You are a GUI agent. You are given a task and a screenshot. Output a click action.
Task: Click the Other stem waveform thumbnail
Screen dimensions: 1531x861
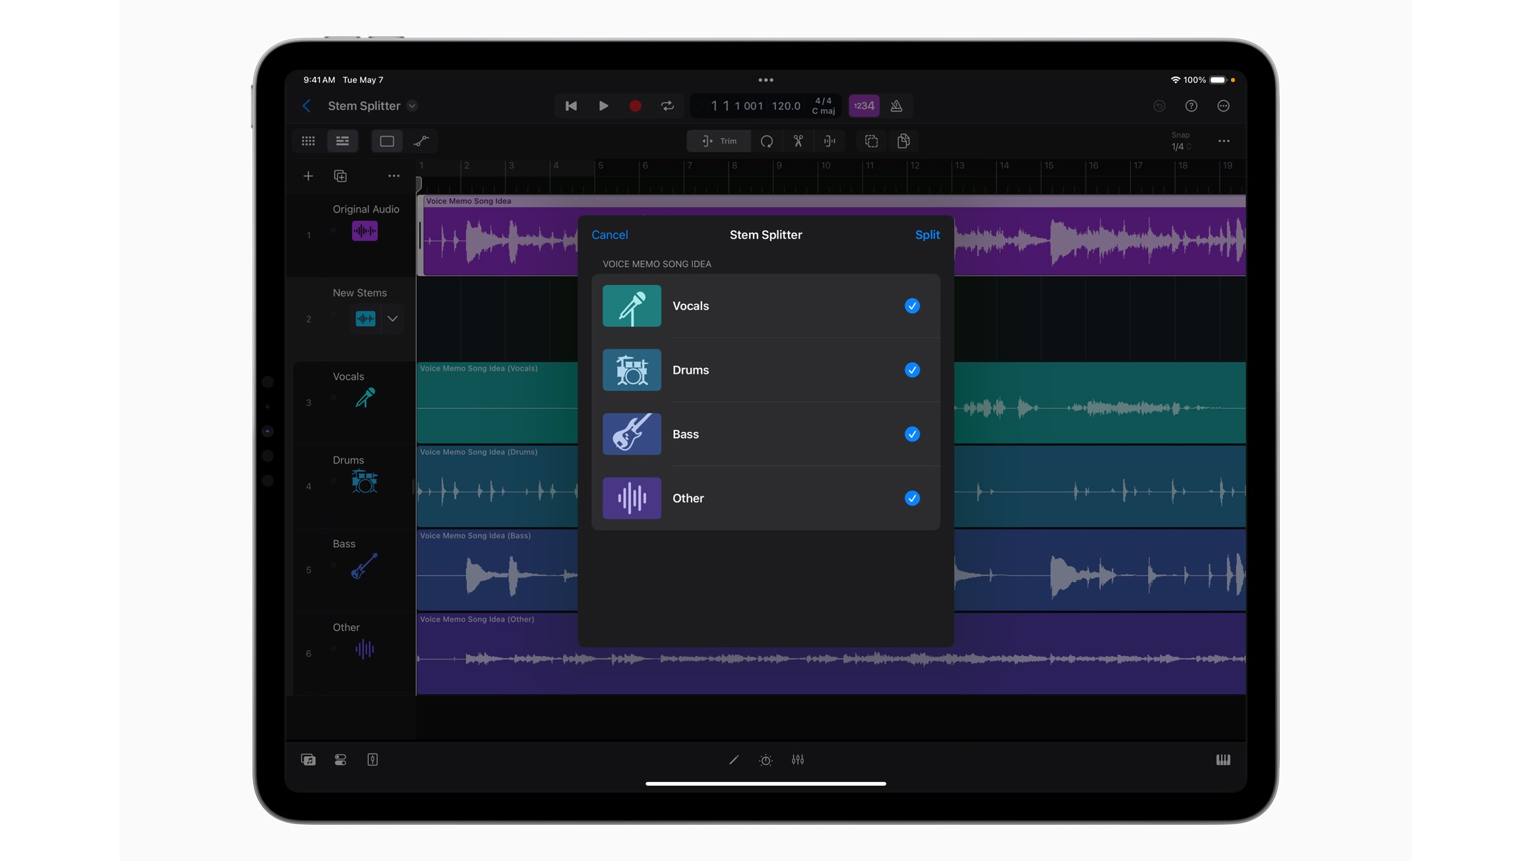(x=632, y=498)
